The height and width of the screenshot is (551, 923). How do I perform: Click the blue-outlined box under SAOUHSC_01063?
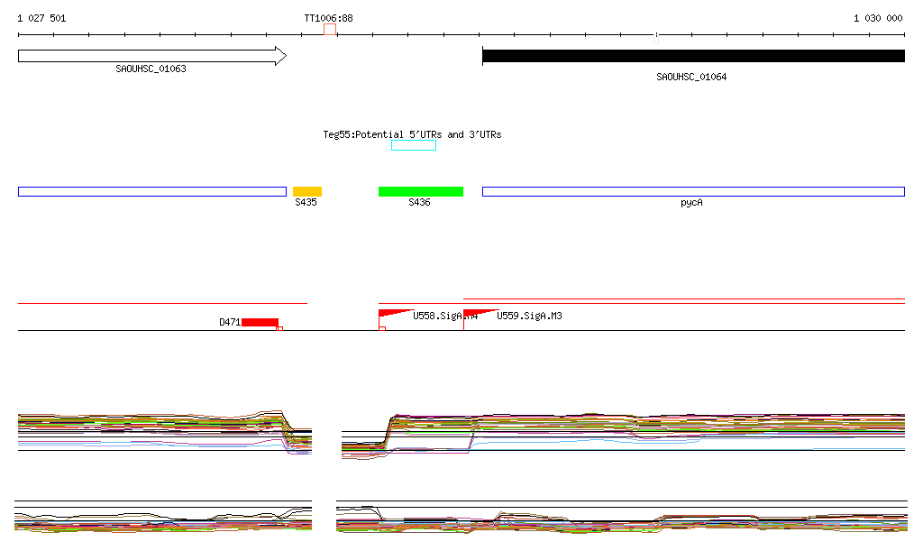point(151,191)
